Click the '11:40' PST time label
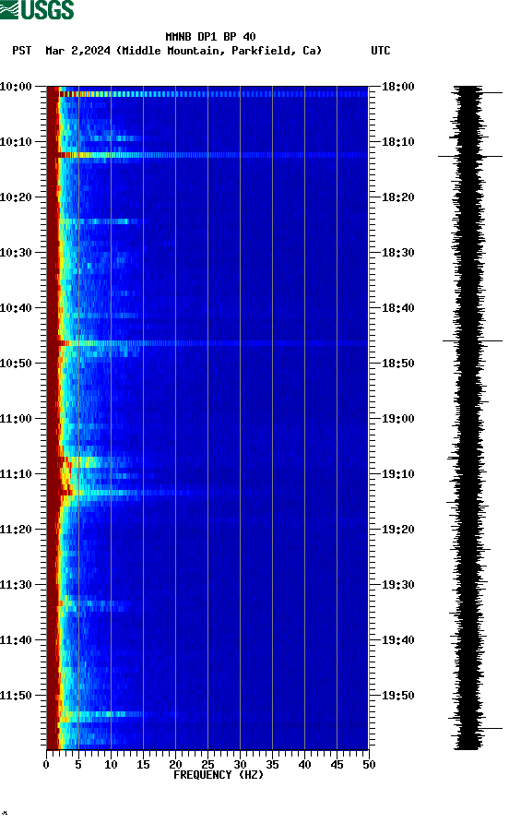This screenshot has height=823, width=509. click(16, 640)
